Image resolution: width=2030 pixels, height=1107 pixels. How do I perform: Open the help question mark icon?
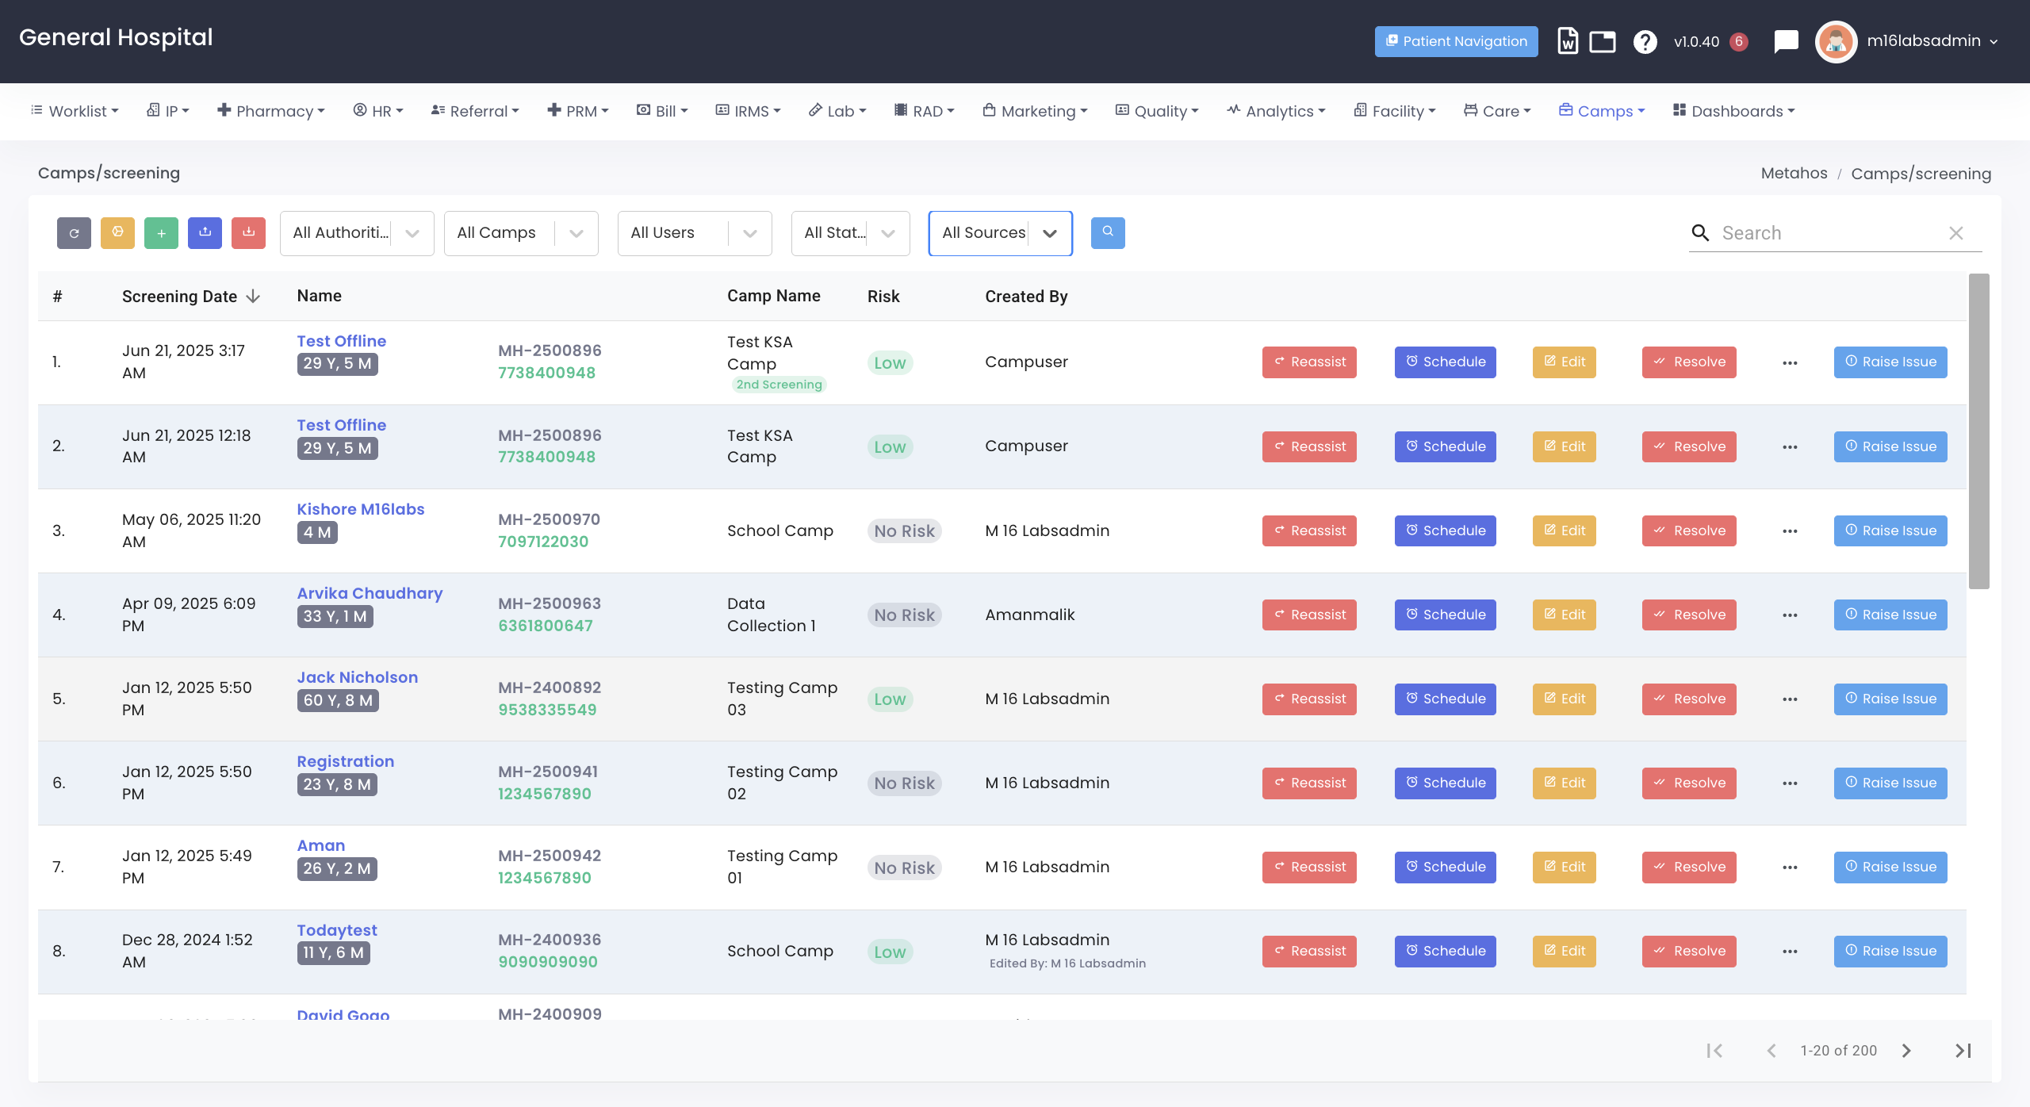[x=1645, y=41]
